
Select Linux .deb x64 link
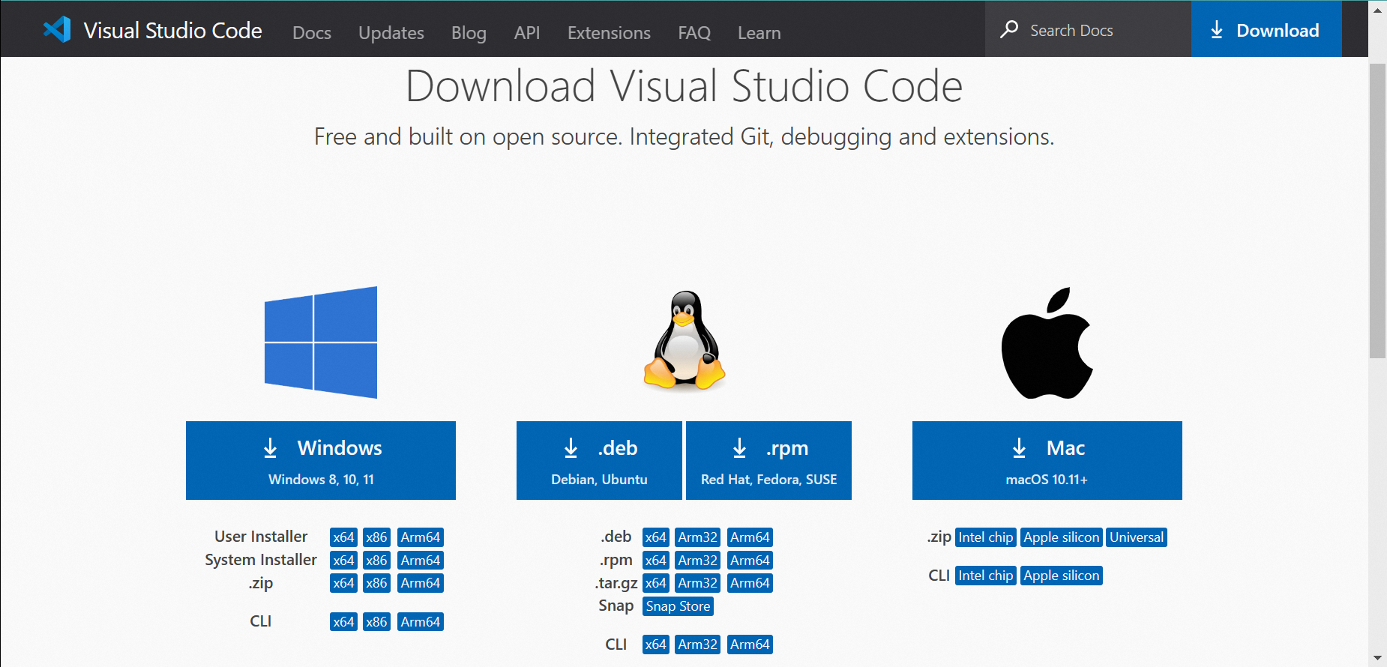[x=655, y=537]
